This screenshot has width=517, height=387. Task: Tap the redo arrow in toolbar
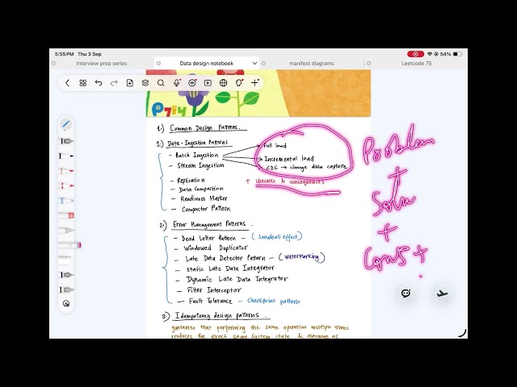[x=114, y=83]
